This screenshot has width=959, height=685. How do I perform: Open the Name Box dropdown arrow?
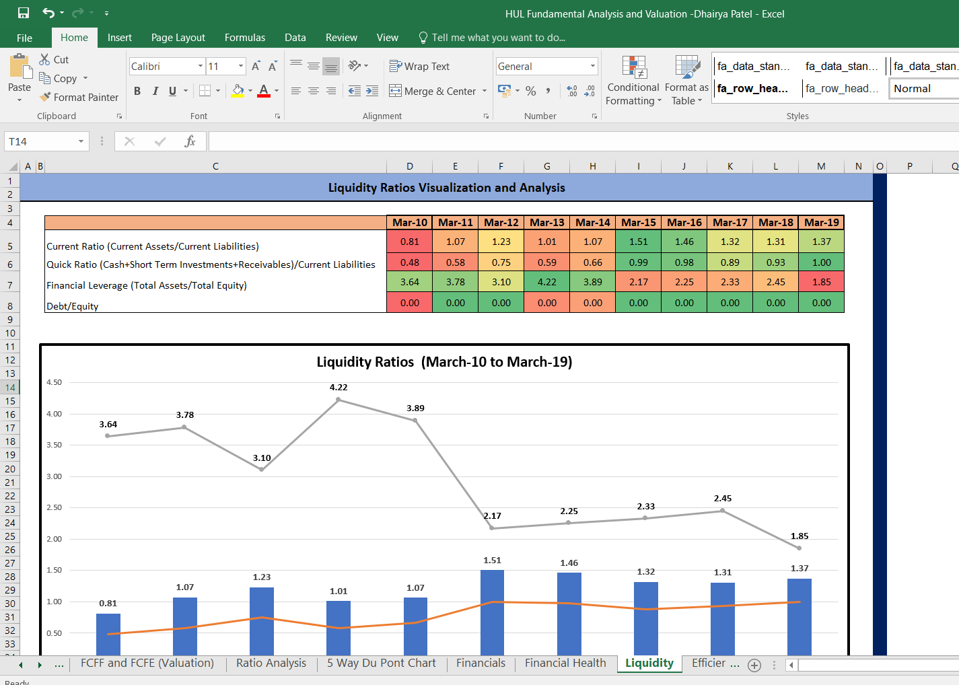click(81, 141)
